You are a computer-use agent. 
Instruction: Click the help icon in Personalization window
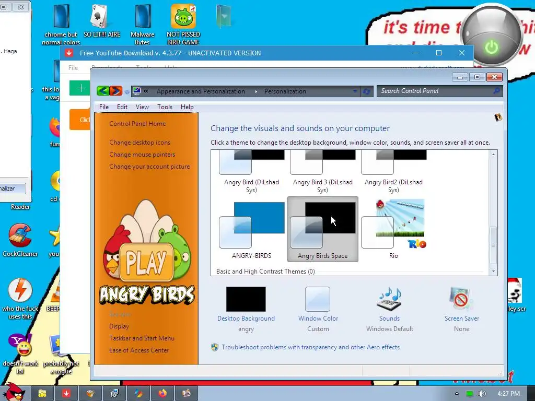click(498, 117)
